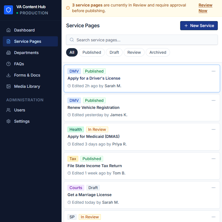Open options menu for Apply for a Driver's License

[x=213, y=71]
